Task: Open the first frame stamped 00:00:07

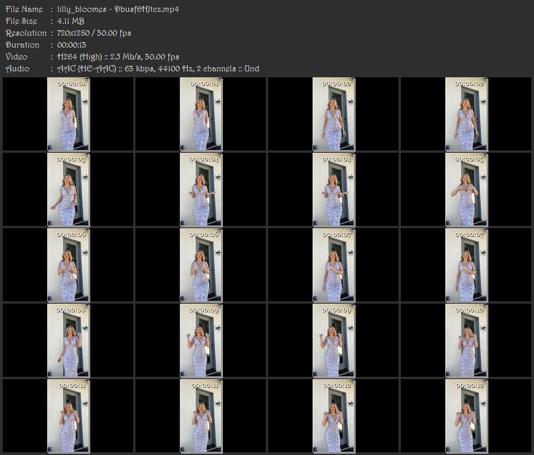Action: (x=334, y=265)
